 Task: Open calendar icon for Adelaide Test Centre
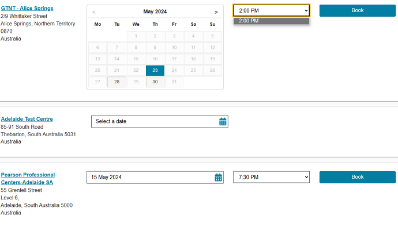point(223,122)
